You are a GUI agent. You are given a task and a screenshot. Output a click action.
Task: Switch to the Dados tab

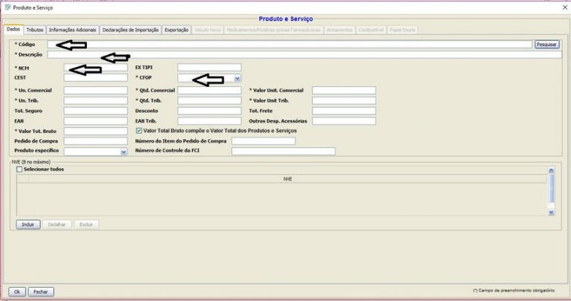[x=13, y=29]
